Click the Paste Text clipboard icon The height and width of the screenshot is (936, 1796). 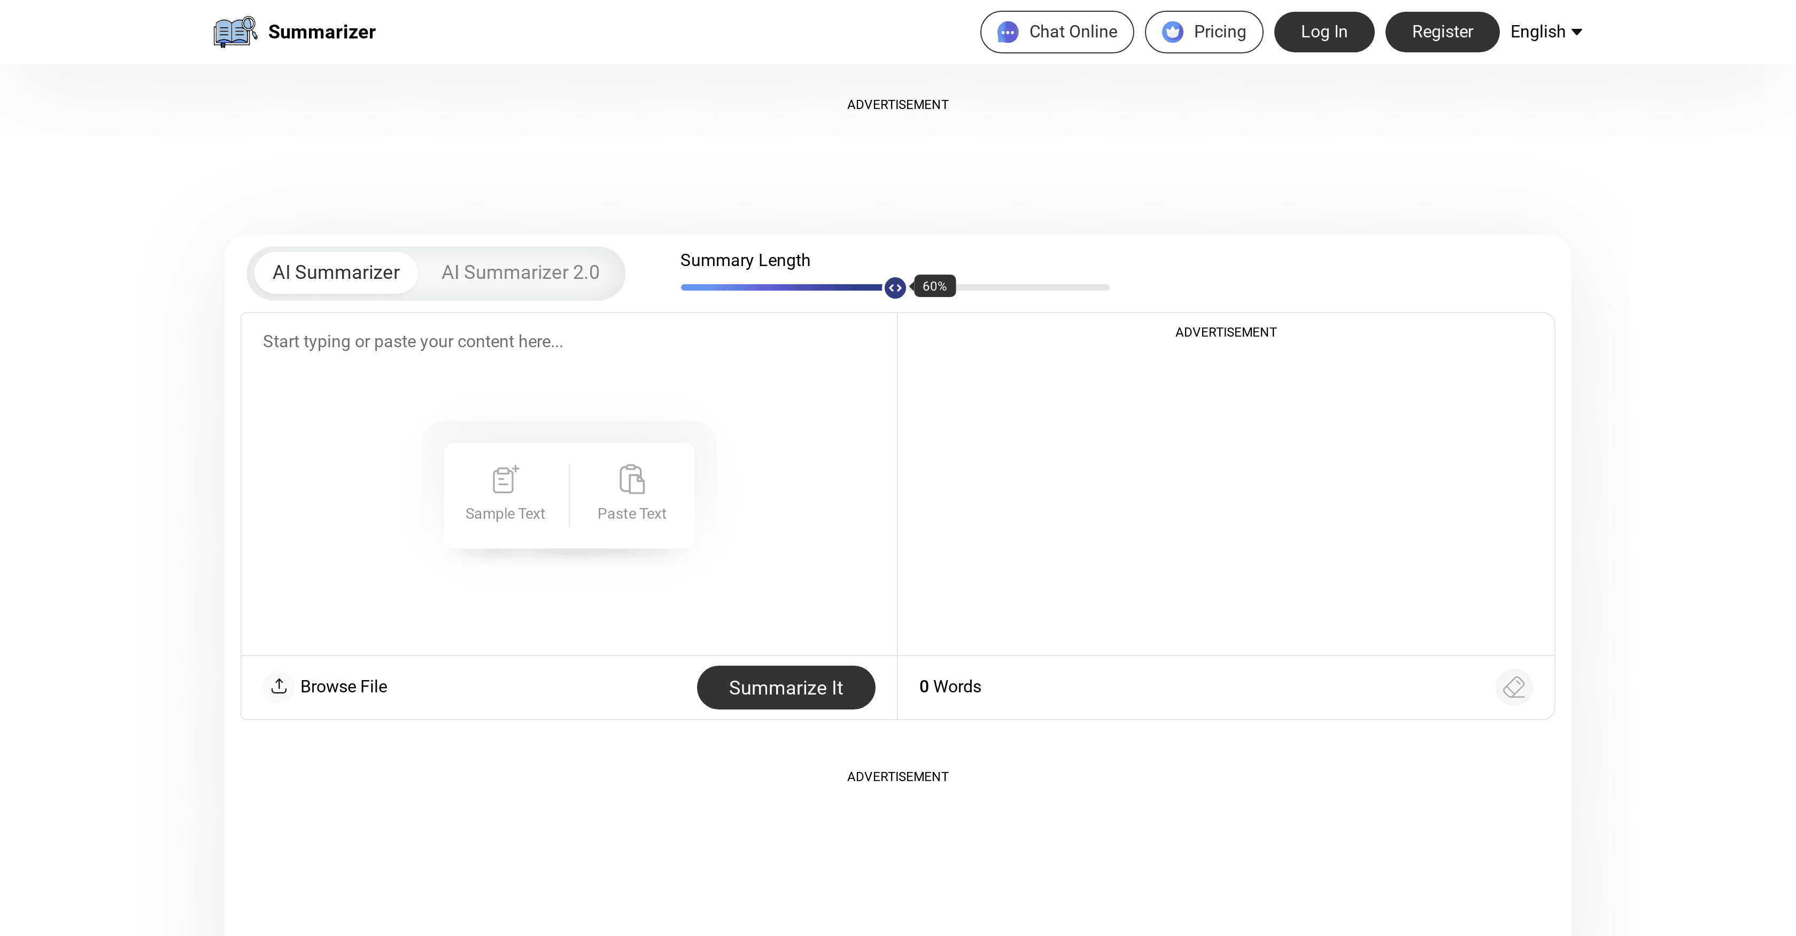[x=632, y=480]
